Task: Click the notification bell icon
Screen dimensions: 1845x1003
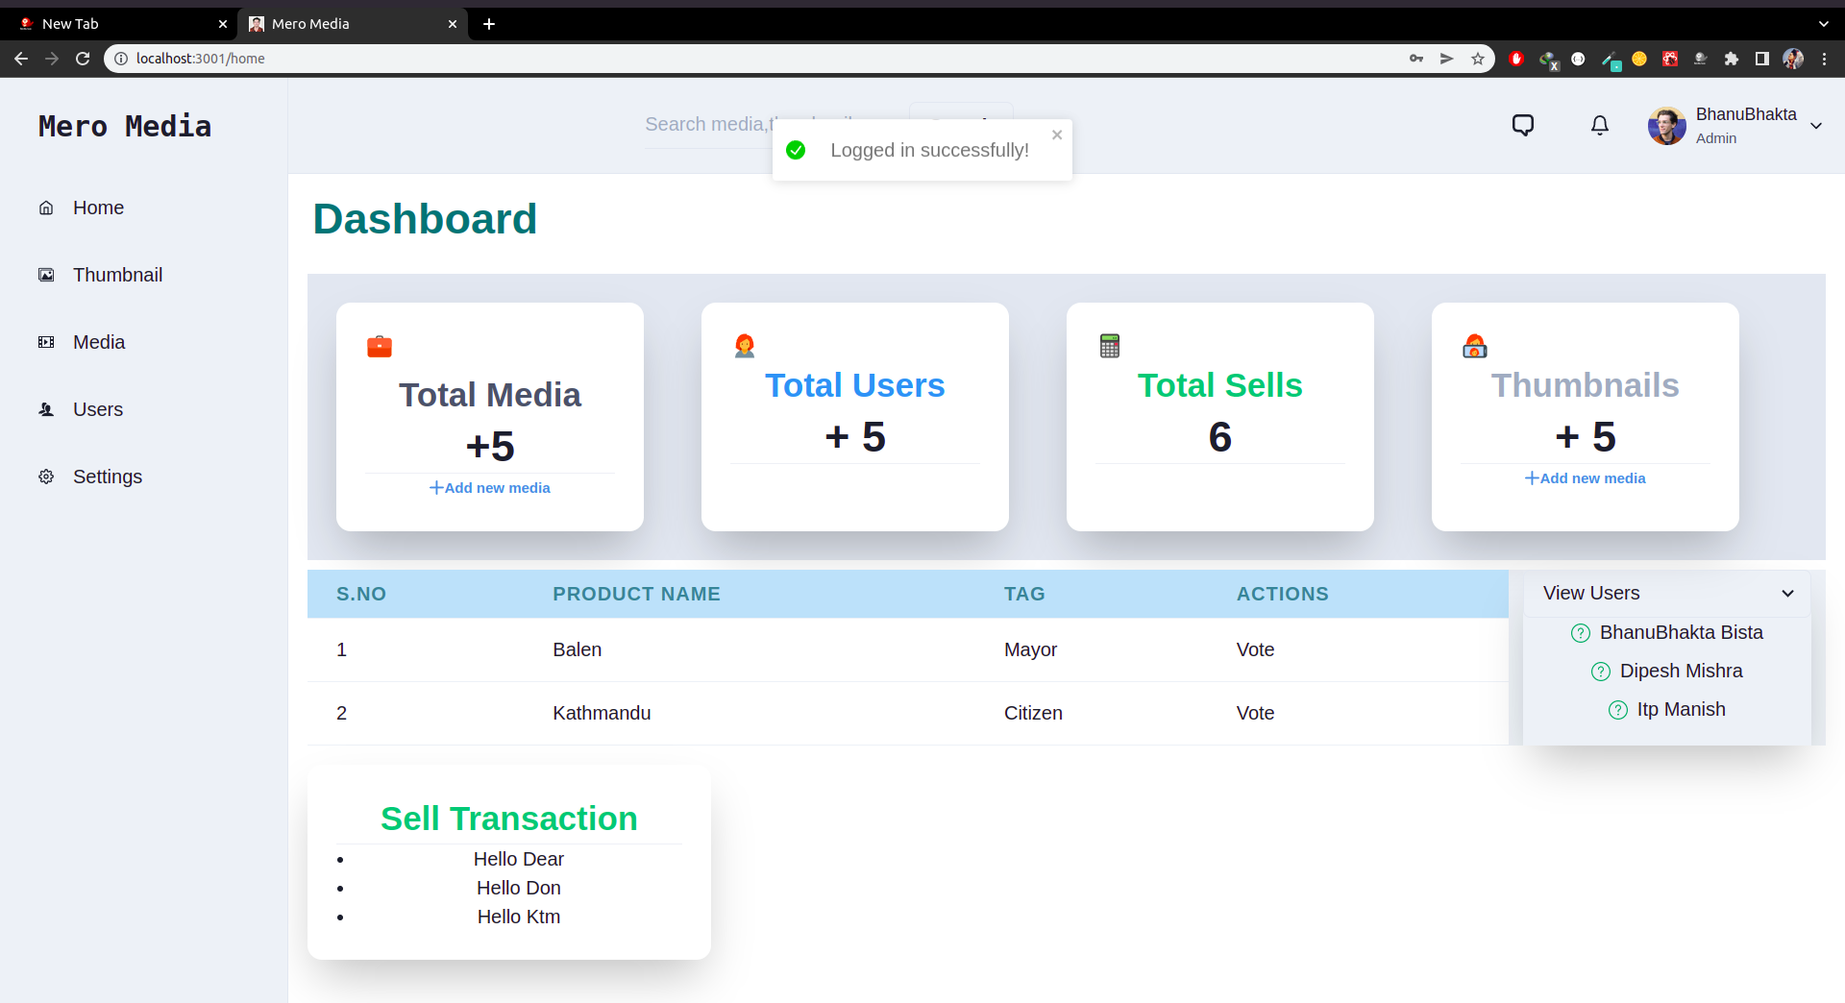Action: click(1599, 125)
